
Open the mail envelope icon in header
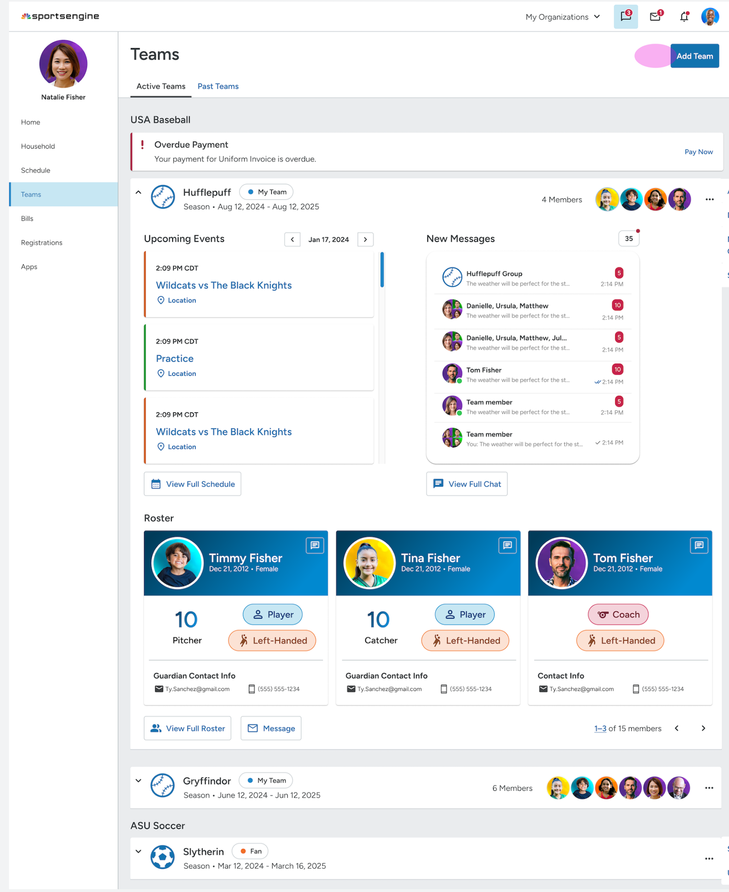(x=655, y=16)
